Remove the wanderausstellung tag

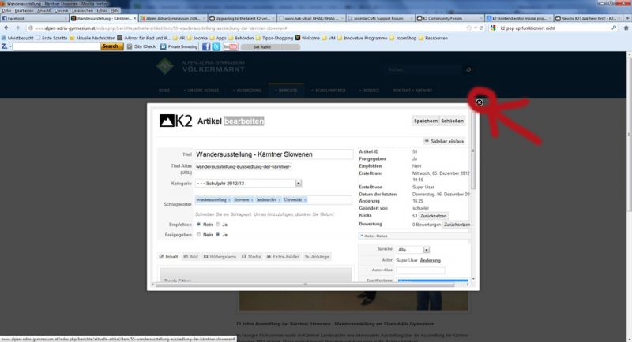tap(229, 199)
